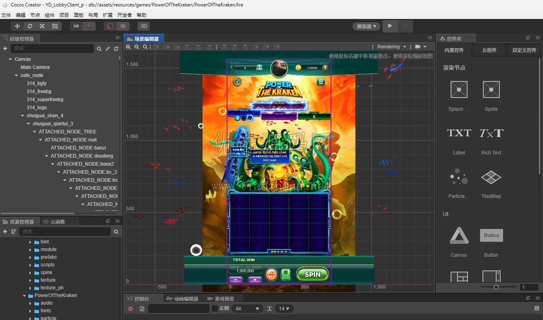The image size is (543, 320).
Task: Select the Move transform tool
Action: coord(17,26)
